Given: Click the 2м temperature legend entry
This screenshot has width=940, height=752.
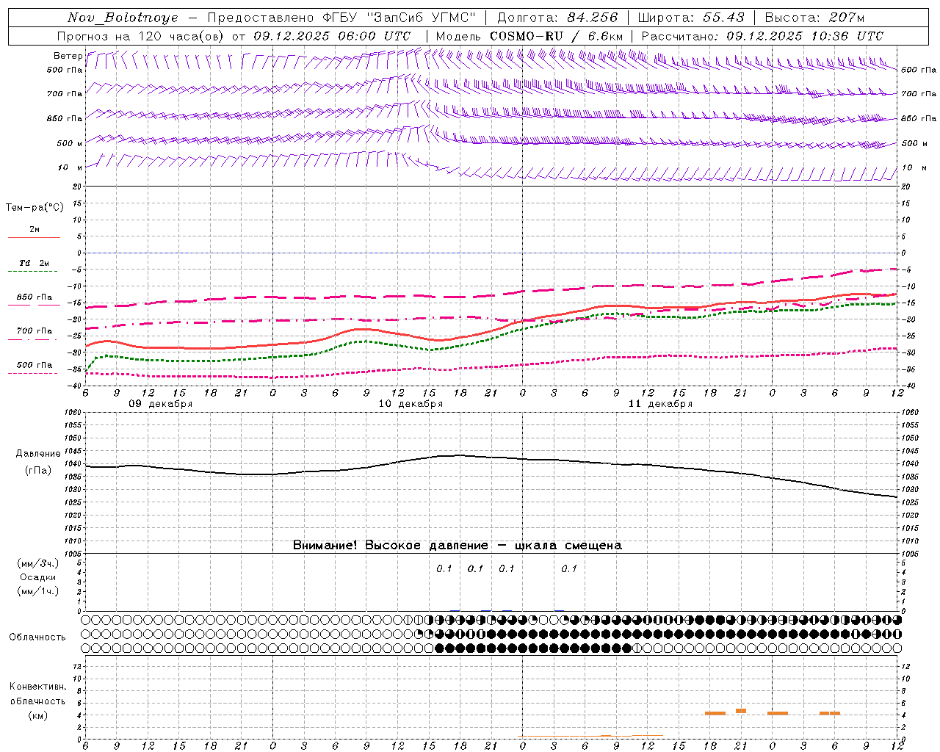Looking at the screenshot, I should click(x=35, y=230).
